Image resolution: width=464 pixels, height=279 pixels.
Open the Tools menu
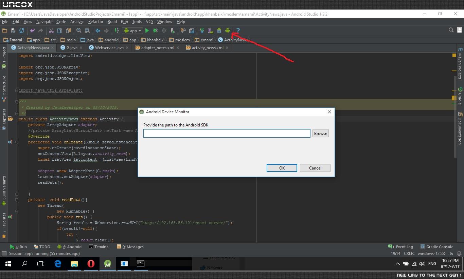137,22
